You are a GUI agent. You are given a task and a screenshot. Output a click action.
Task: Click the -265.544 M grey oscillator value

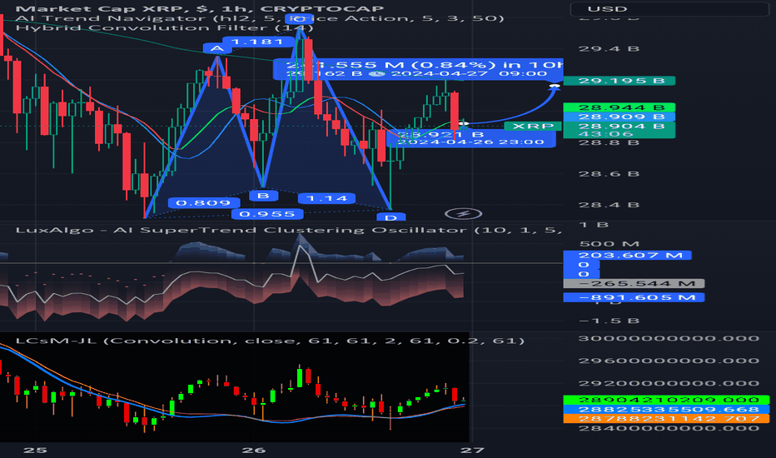[x=634, y=284]
